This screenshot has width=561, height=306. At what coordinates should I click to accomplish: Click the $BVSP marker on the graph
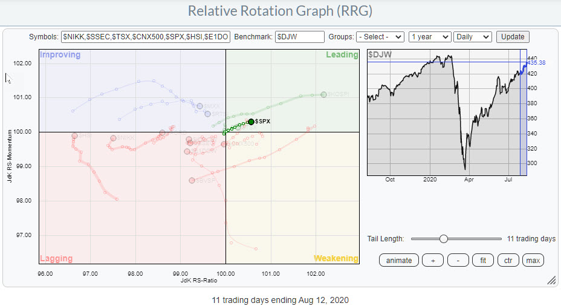coord(192,180)
